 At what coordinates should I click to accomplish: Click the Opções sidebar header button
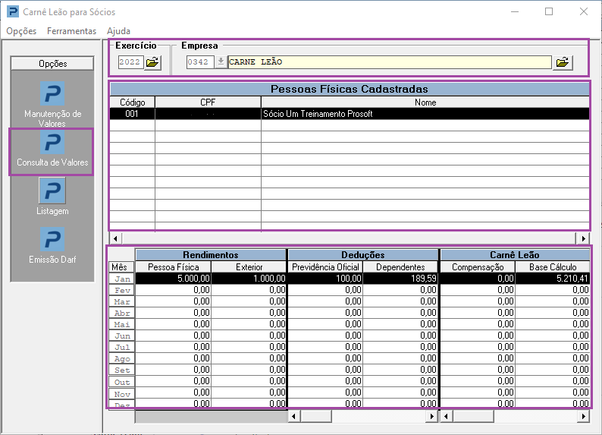click(52, 64)
